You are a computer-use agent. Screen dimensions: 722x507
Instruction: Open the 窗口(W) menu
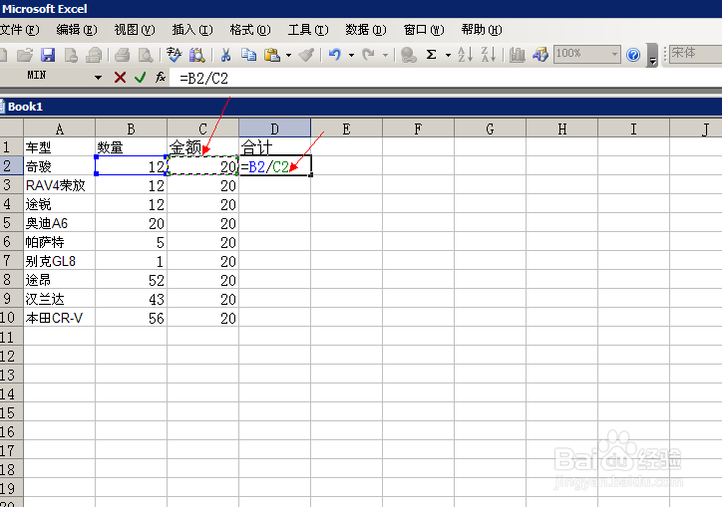pyautogui.click(x=424, y=30)
